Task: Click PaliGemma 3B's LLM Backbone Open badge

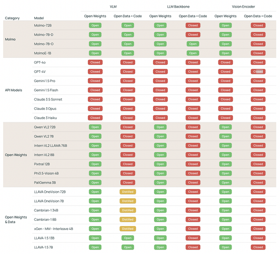Action: (160, 182)
